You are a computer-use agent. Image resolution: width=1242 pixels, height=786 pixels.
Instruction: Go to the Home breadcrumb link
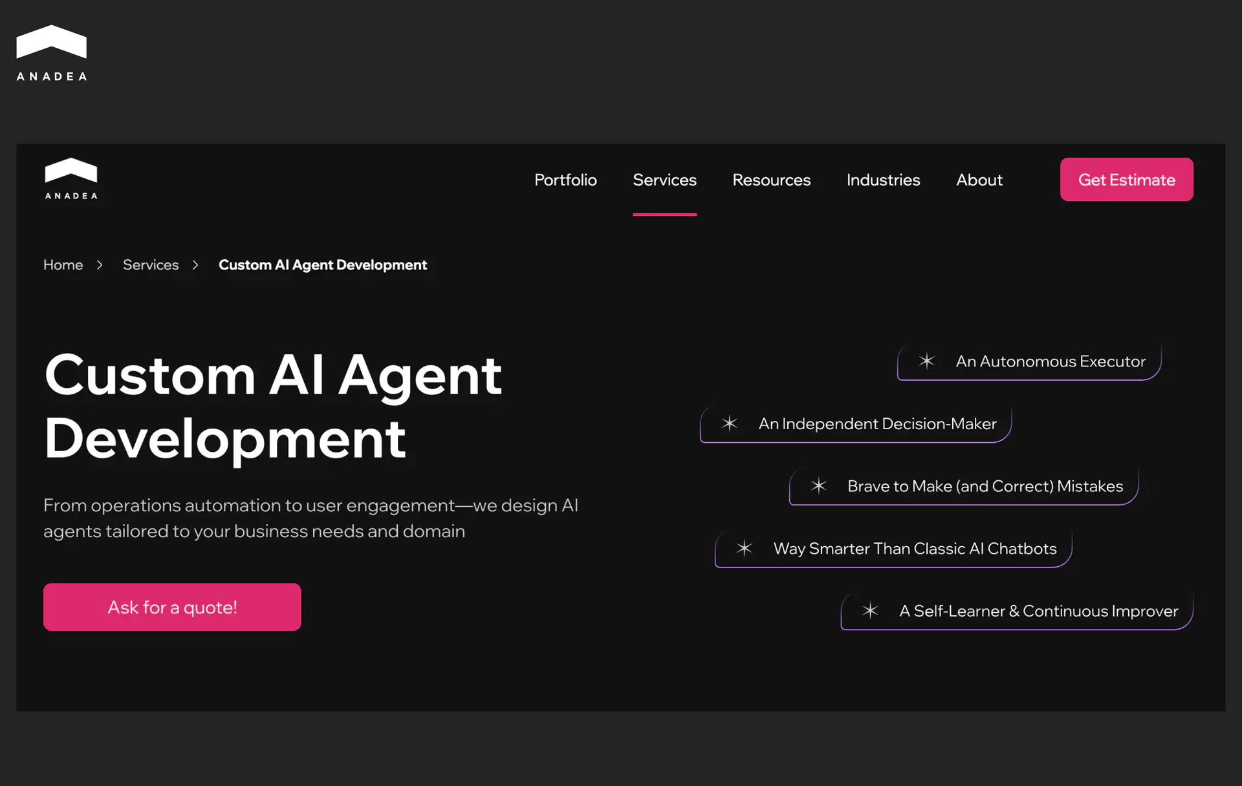pyautogui.click(x=63, y=265)
